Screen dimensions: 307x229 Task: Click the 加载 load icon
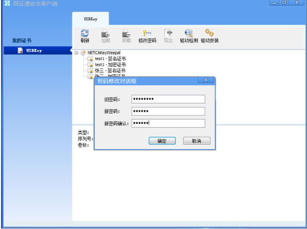tap(106, 34)
